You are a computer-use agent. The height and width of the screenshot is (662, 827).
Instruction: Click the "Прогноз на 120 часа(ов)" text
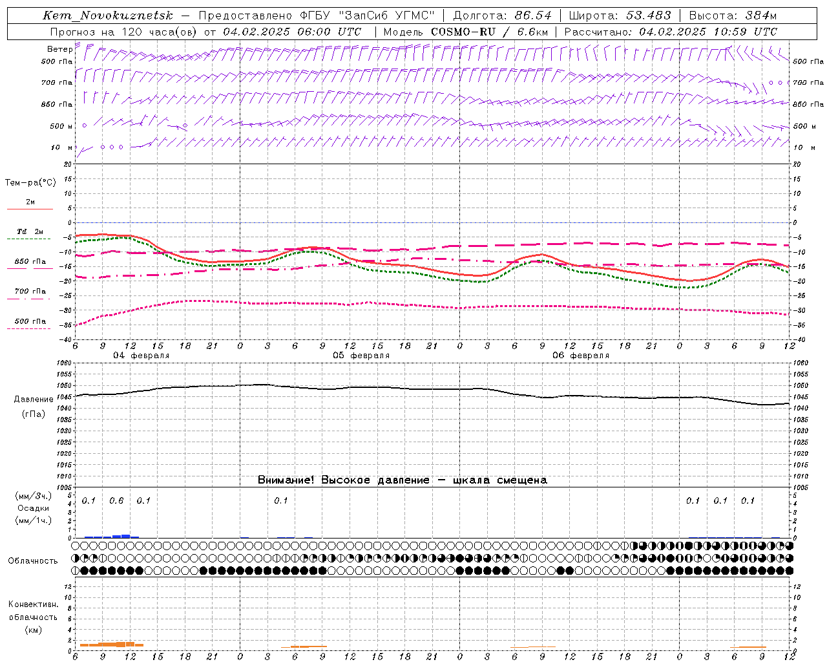(x=124, y=31)
